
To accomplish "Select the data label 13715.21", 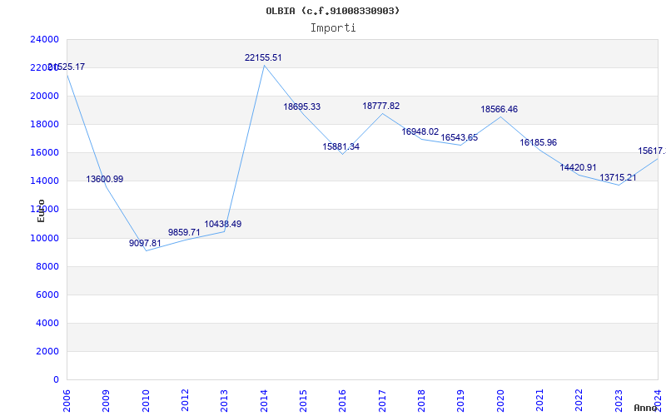I will pyautogui.click(x=618, y=178).
